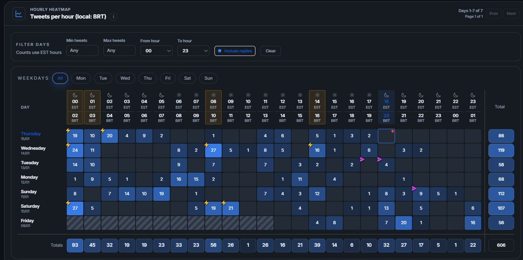
Task: Click the 606 grand total cell
Action: click(501, 245)
